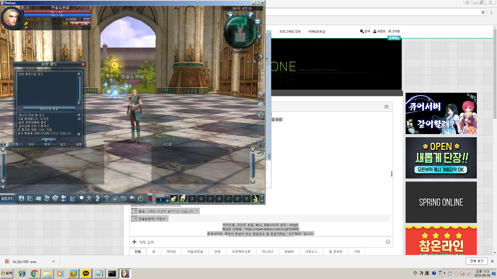The image size is (497, 279).
Task: Click the paw pet icon in side panel
Action: click(x=260, y=114)
